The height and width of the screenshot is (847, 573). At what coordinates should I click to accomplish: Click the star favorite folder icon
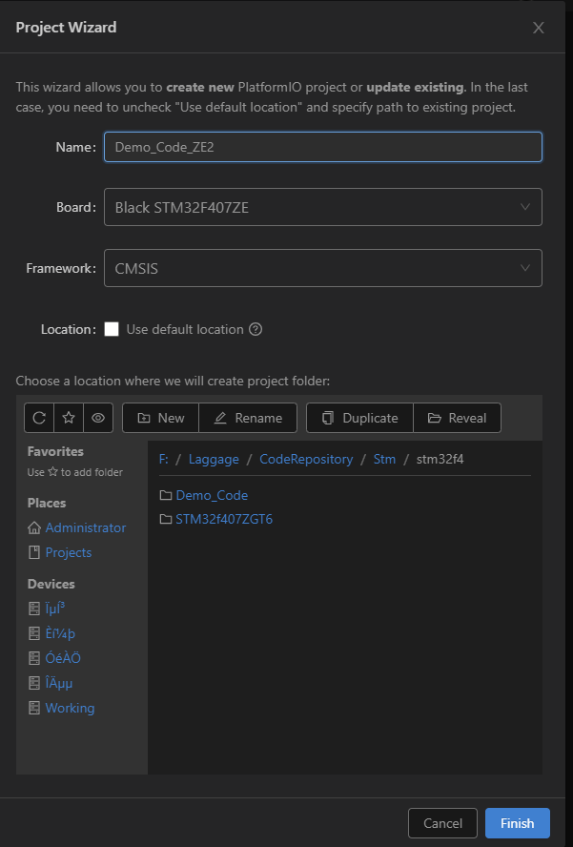[x=69, y=418]
